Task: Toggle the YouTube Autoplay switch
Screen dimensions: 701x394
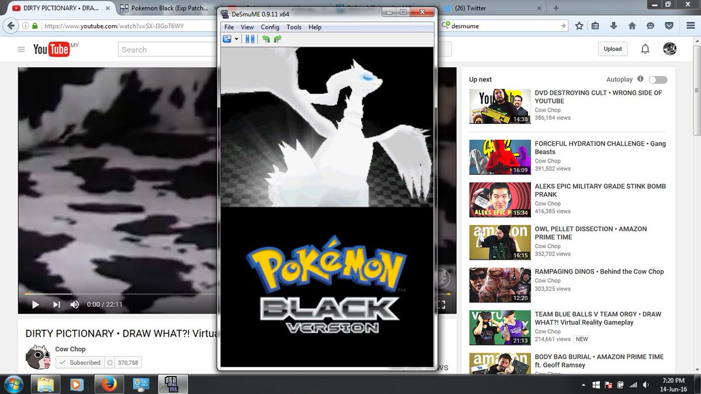Action: (x=658, y=80)
